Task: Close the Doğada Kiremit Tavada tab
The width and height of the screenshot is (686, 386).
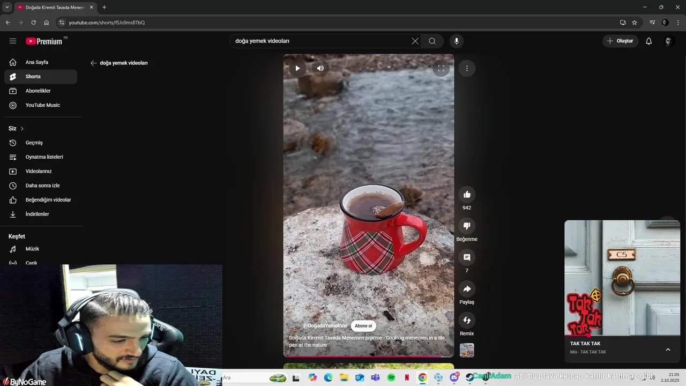Action: click(91, 7)
